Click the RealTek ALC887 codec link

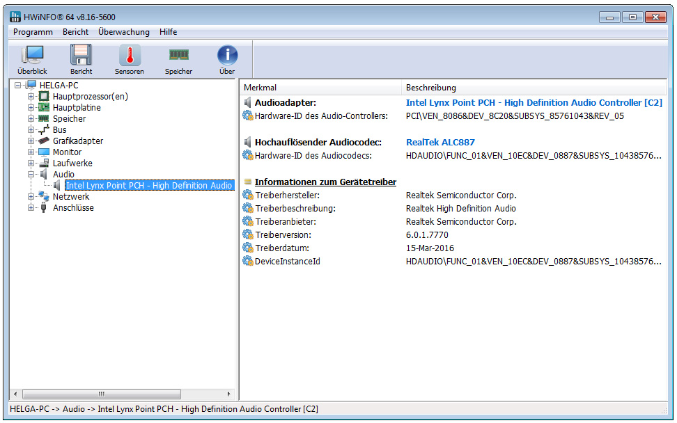(440, 143)
